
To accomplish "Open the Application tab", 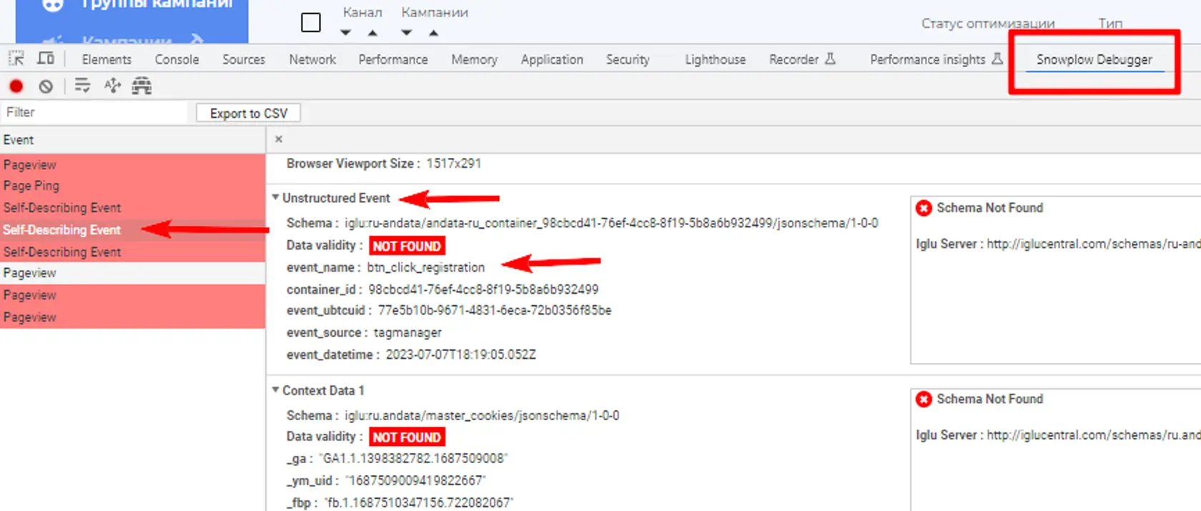I will [x=552, y=59].
